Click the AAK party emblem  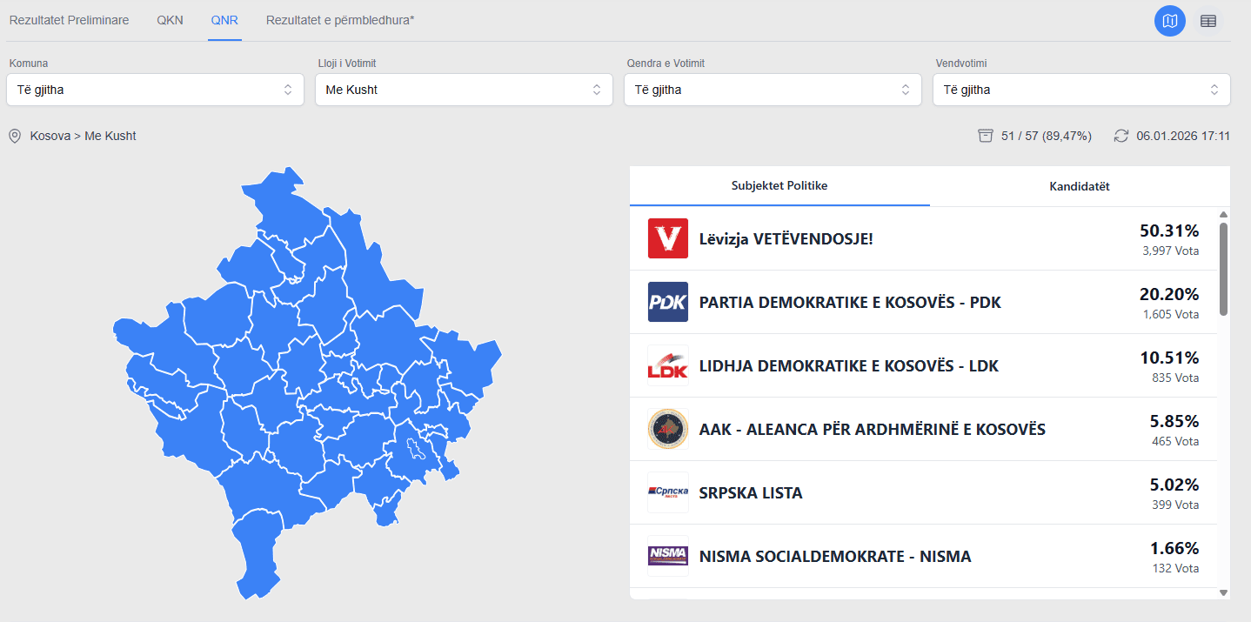[668, 429]
